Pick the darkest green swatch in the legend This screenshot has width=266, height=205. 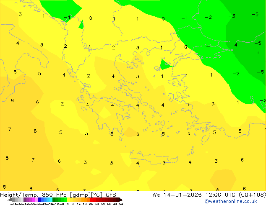click(x=54, y=200)
